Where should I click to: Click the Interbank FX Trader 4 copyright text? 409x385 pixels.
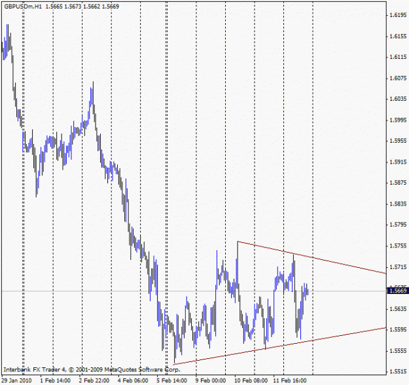click(92, 369)
